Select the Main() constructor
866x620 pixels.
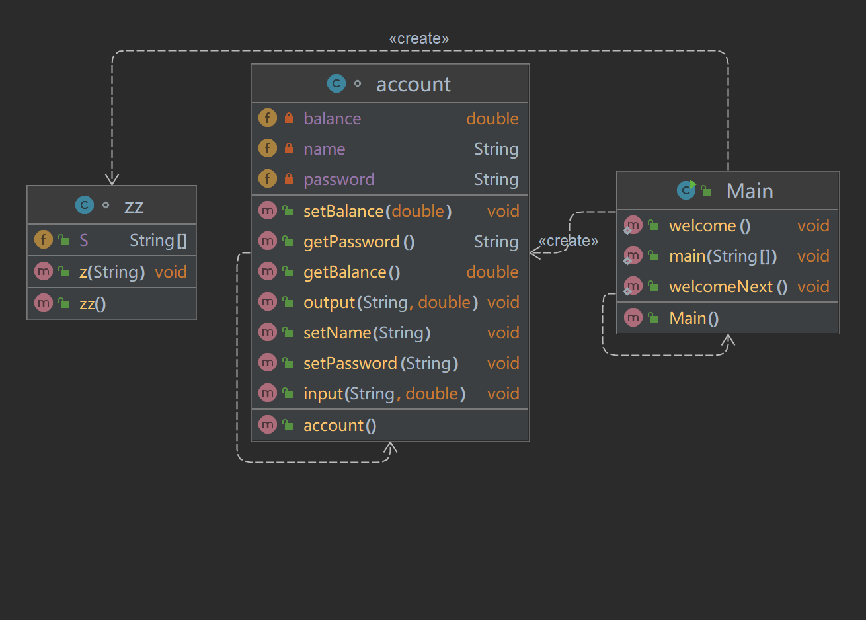[693, 318]
